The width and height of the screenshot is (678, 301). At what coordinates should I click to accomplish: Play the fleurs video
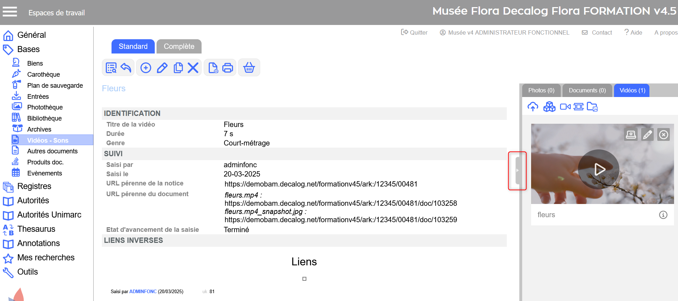(599, 169)
